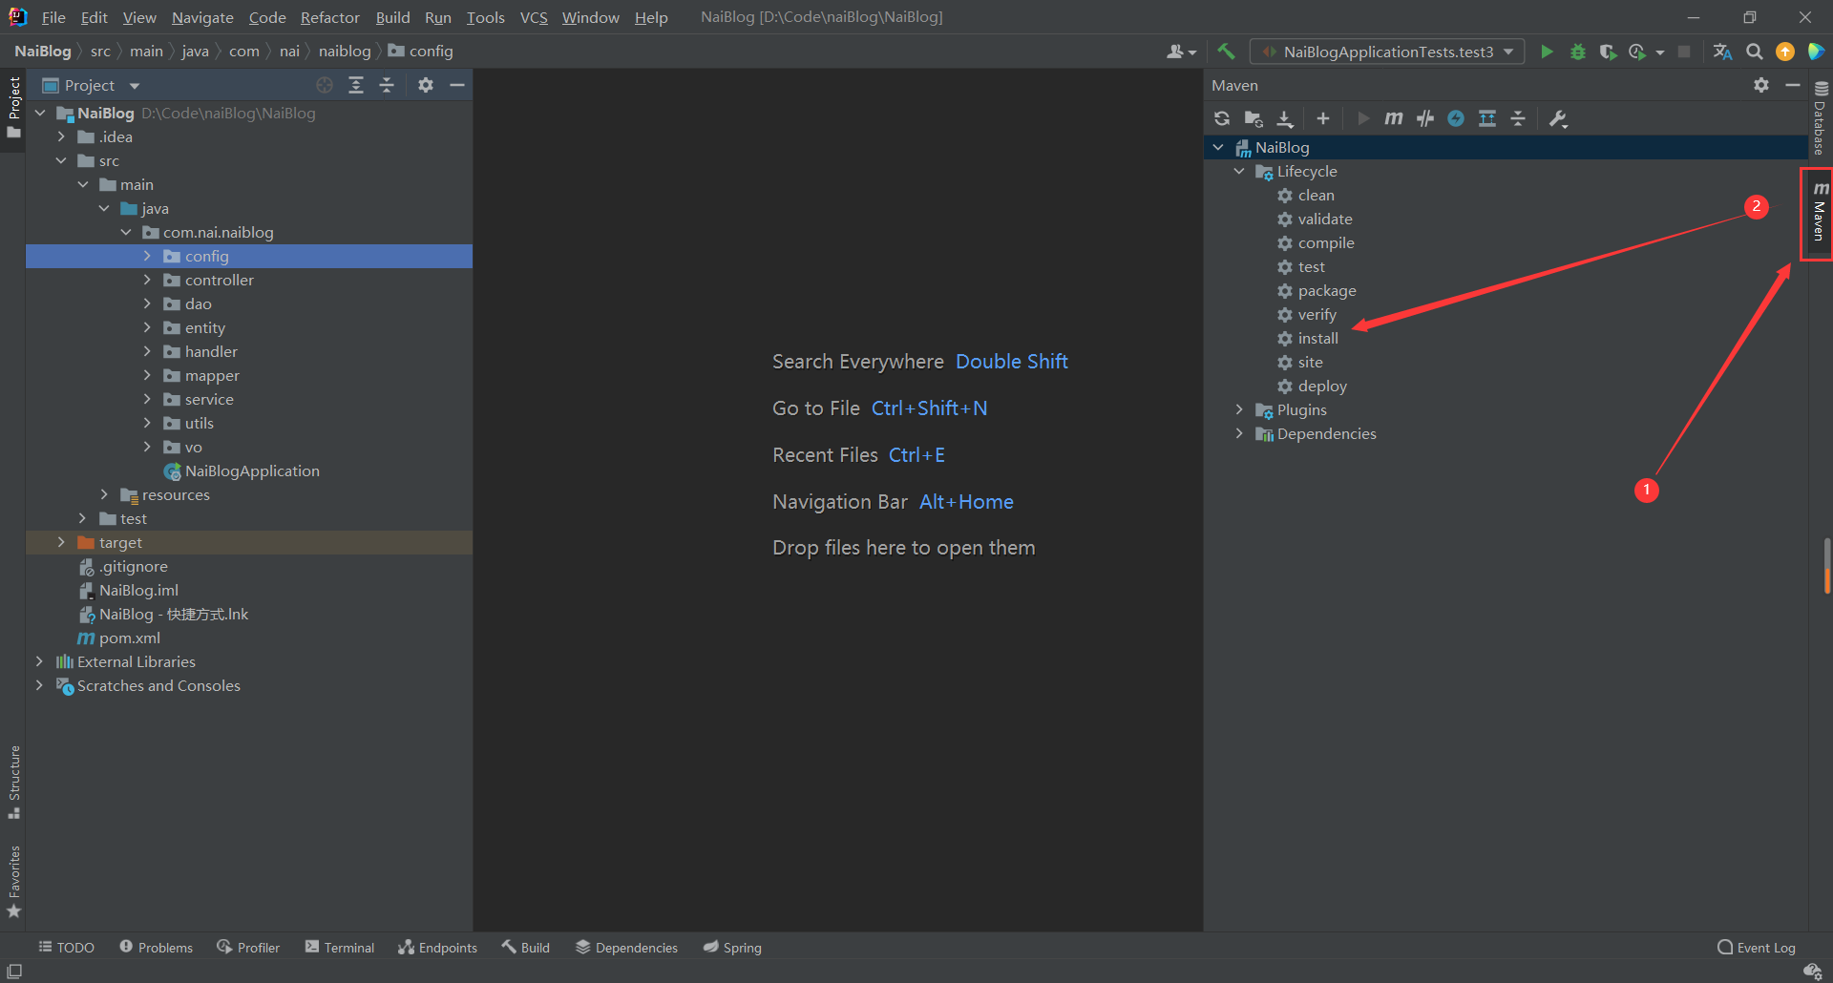Open the Event Log
Screen dimensions: 1833x983
click(x=1757, y=947)
